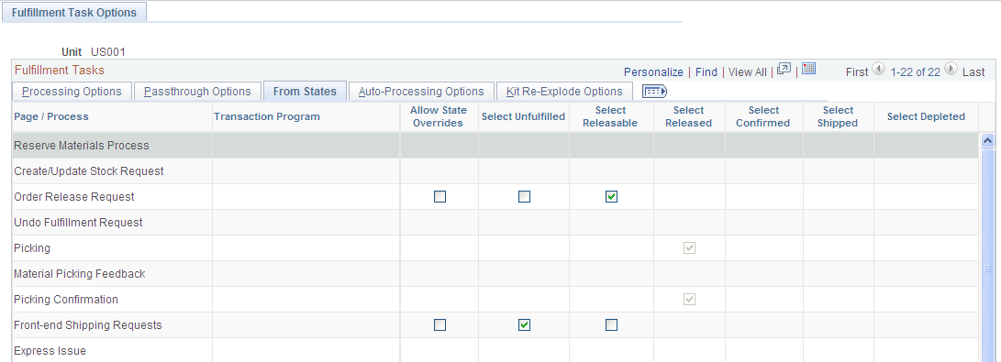1001x362 pixels.
Task: Download grid to spreadsheet icon
Action: coord(809,69)
